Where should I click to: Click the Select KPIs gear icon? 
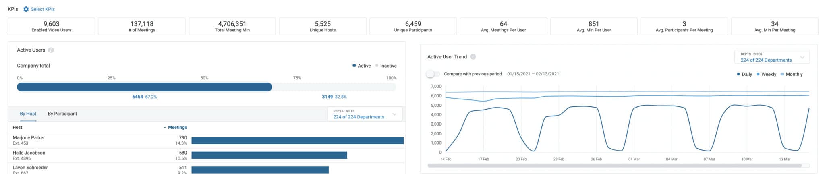(x=26, y=9)
